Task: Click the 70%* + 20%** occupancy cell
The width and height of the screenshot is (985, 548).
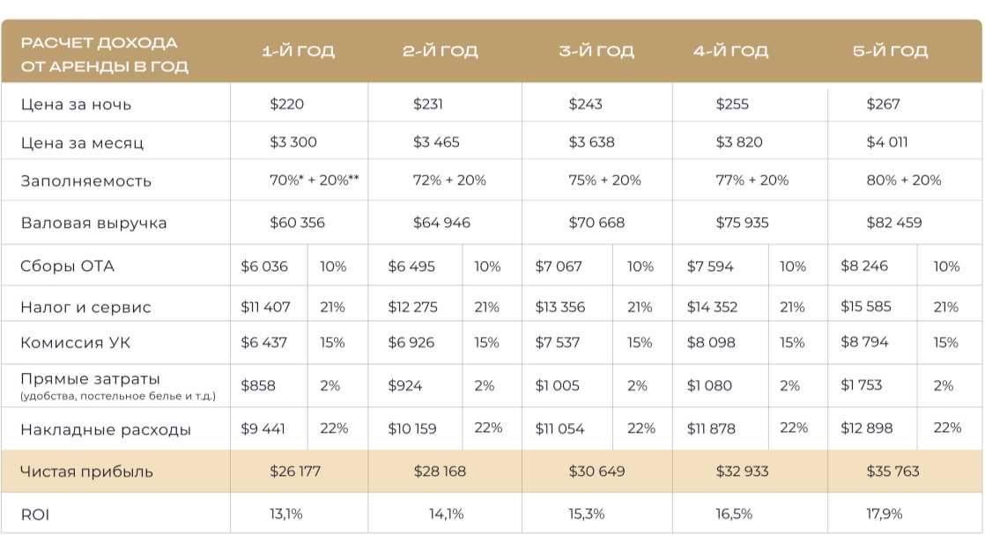Action: click(315, 180)
